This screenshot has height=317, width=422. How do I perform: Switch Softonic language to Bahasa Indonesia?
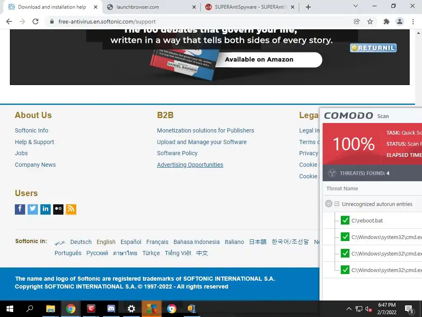point(197,242)
